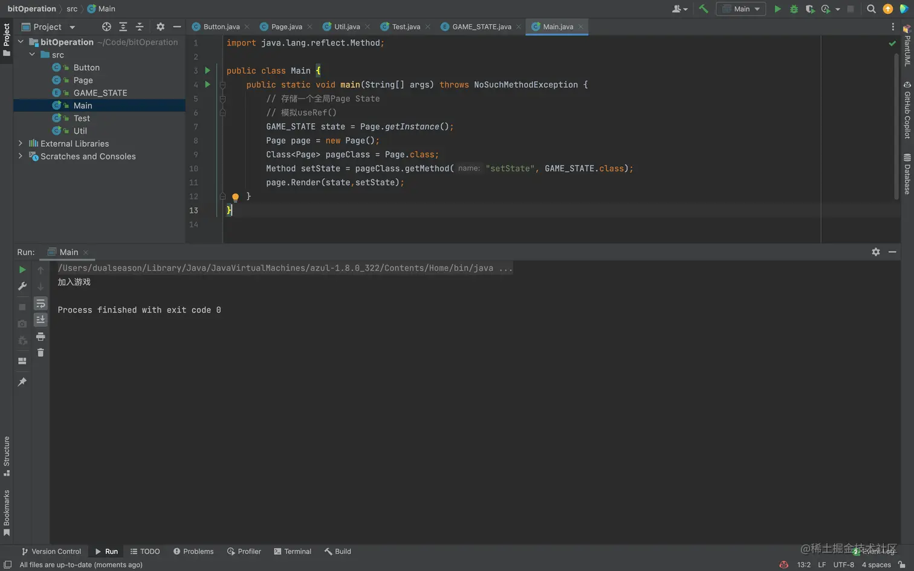Image resolution: width=914 pixels, height=571 pixels.
Task: Toggle soft-wrap in Run console
Action: 41,303
